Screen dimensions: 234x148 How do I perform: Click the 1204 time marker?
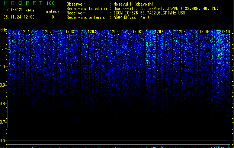click(92, 32)
